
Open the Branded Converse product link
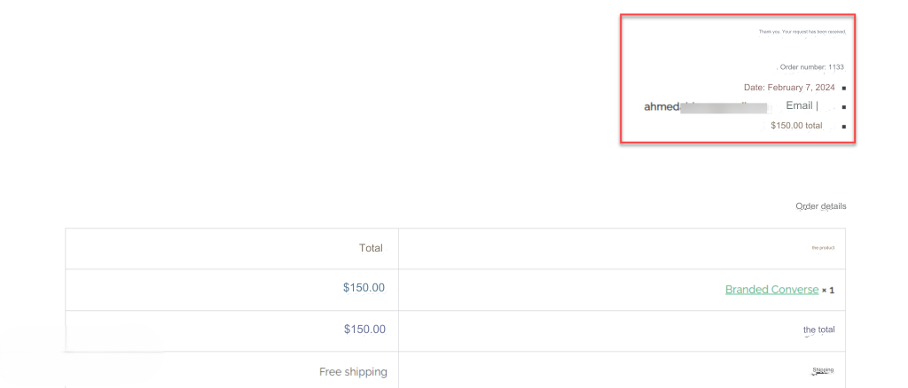(772, 290)
